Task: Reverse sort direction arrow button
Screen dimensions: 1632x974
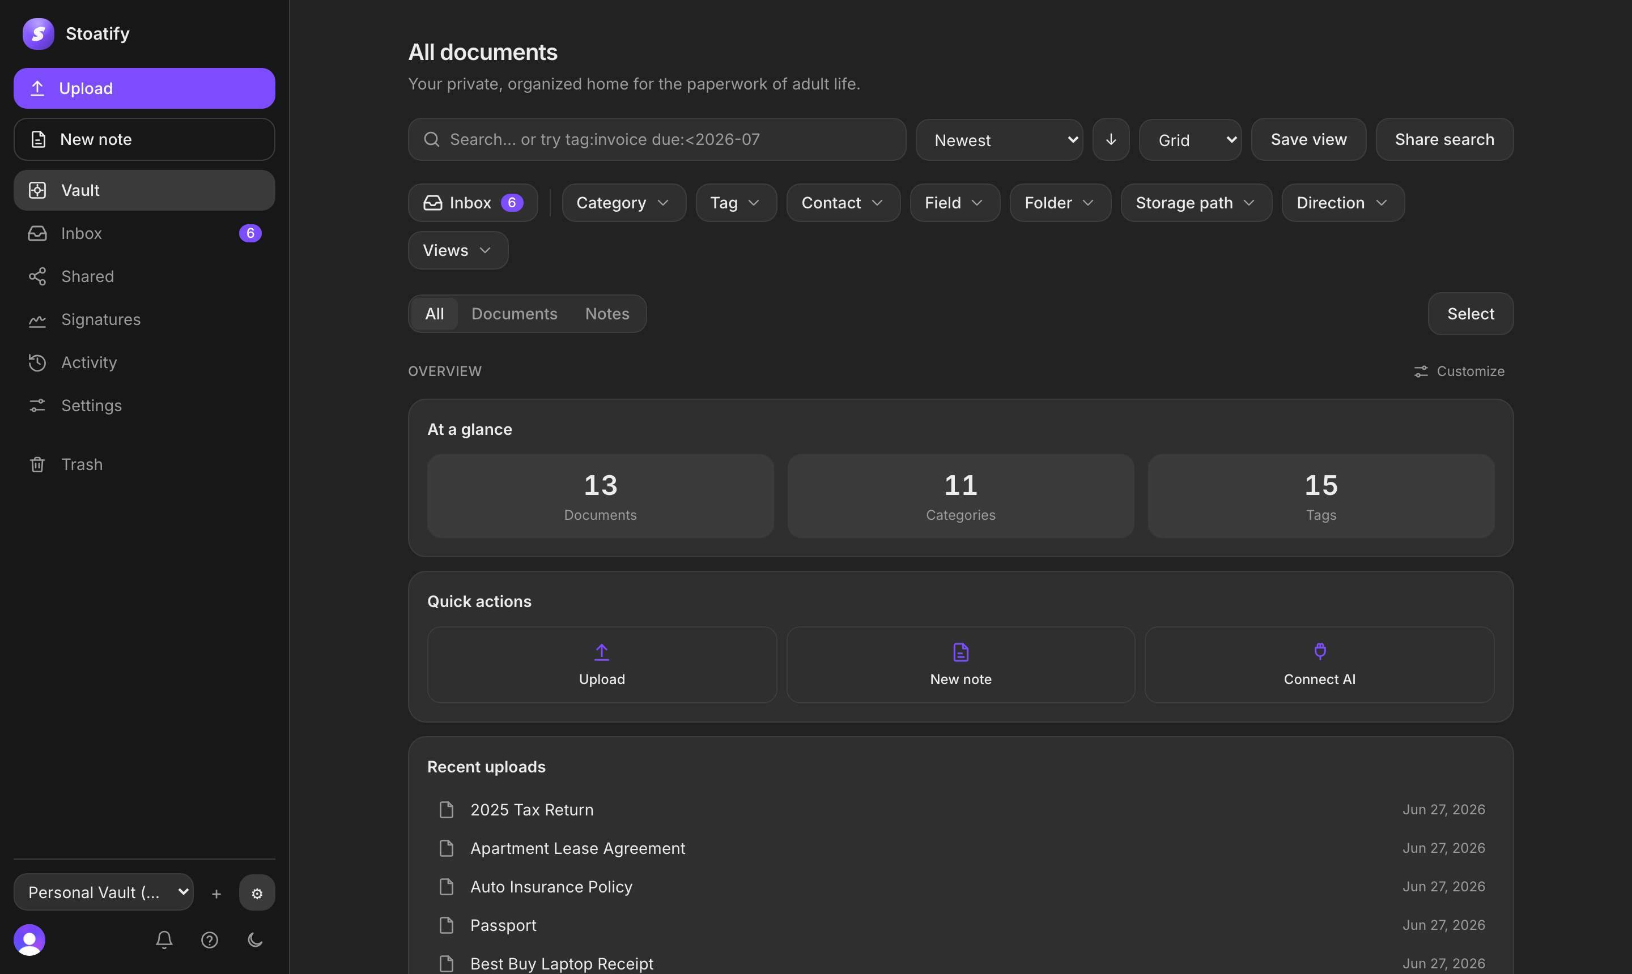Action: click(1111, 139)
